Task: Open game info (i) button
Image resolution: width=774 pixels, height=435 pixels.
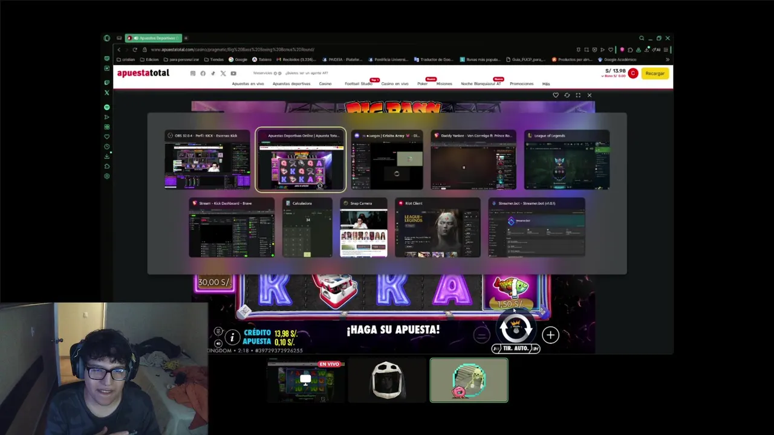Action: coord(232,338)
